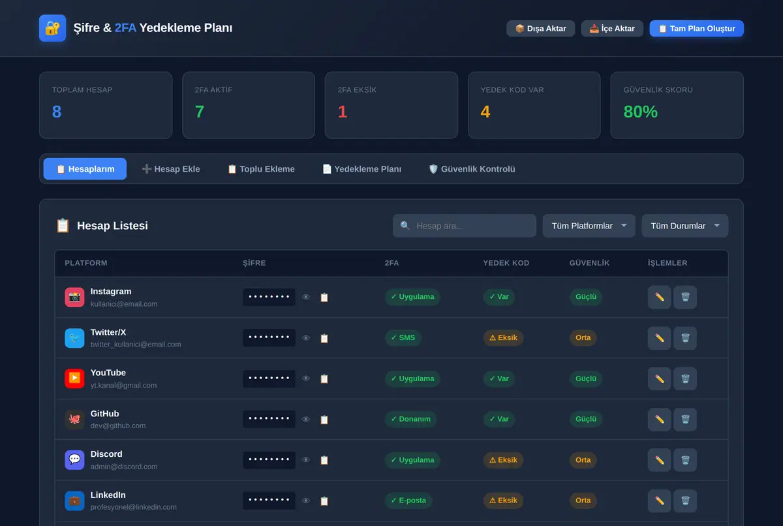
Task: Click the E-posta 2FA badge for LinkedIn
Action: click(x=408, y=501)
